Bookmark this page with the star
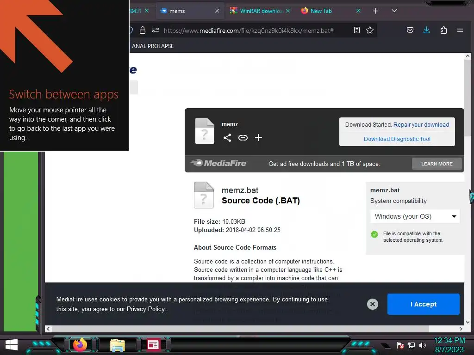 click(370, 30)
